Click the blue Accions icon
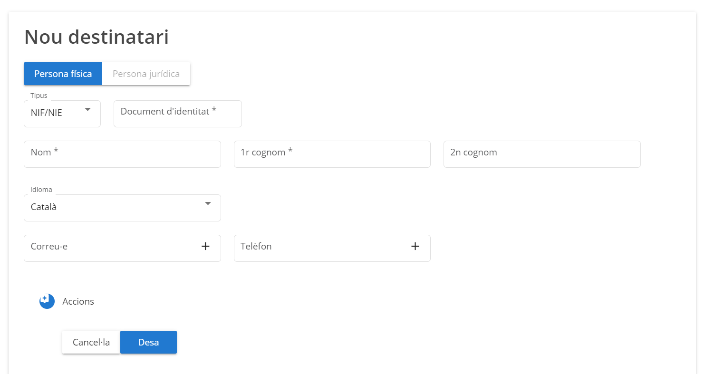The image size is (705, 374). [x=47, y=301]
